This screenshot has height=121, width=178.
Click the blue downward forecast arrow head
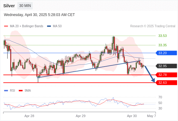pyautogui.click(x=153, y=80)
